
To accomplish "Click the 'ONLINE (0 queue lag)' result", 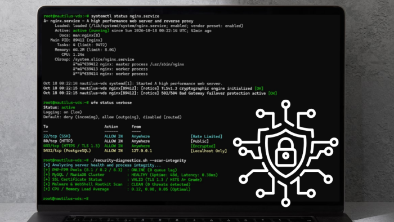I will (154, 170).
